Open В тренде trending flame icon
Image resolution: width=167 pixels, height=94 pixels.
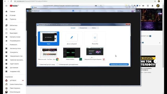[6, 15]
